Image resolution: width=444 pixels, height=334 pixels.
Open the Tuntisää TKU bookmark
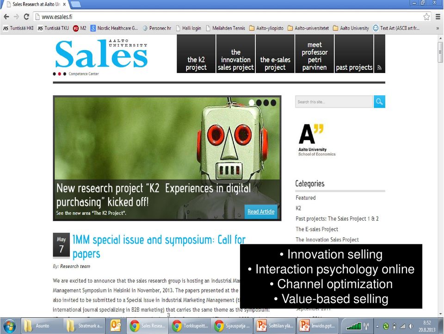click(53, 28)
